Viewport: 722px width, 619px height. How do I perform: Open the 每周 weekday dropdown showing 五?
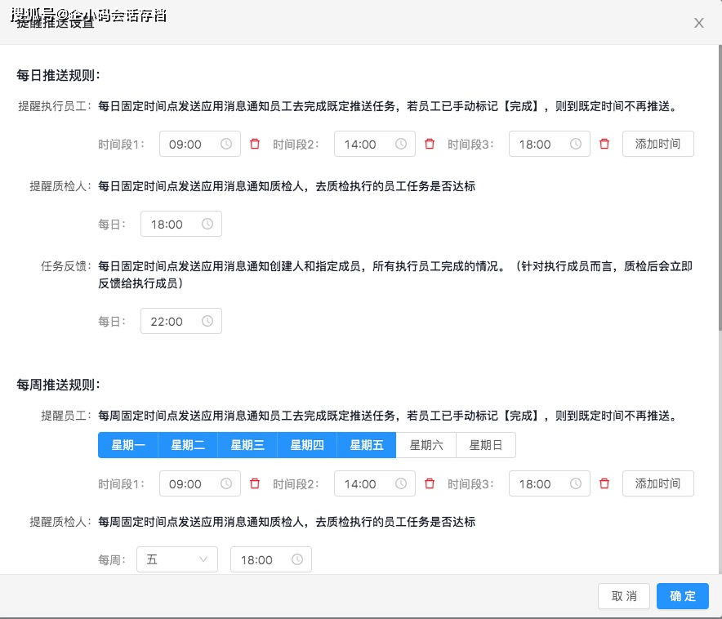176,559
